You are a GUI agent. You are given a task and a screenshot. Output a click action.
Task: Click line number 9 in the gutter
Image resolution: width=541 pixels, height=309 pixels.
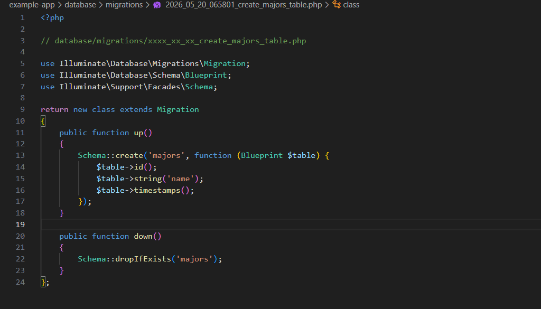(x=22, y=109)
